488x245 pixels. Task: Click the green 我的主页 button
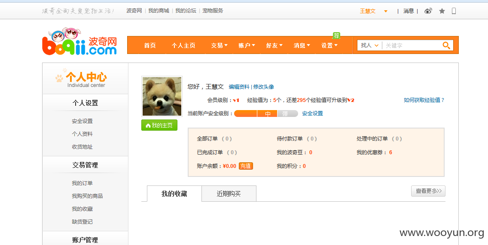point(159,125)
